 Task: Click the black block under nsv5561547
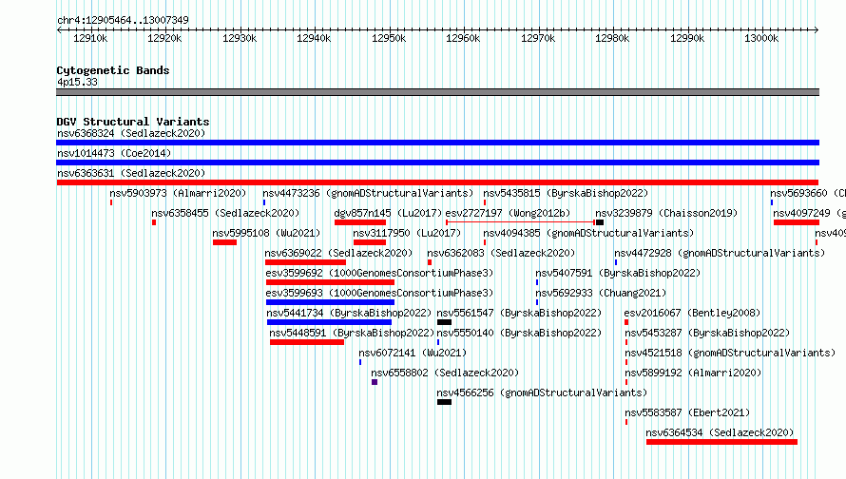pos(444,322)
